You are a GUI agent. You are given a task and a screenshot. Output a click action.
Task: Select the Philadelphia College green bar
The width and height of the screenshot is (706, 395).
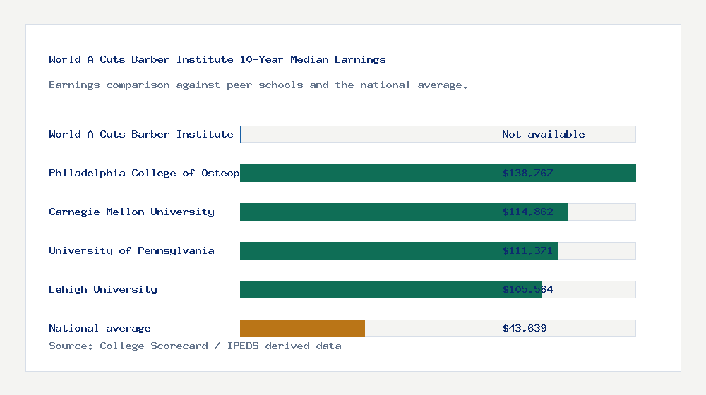coord(438,174)
